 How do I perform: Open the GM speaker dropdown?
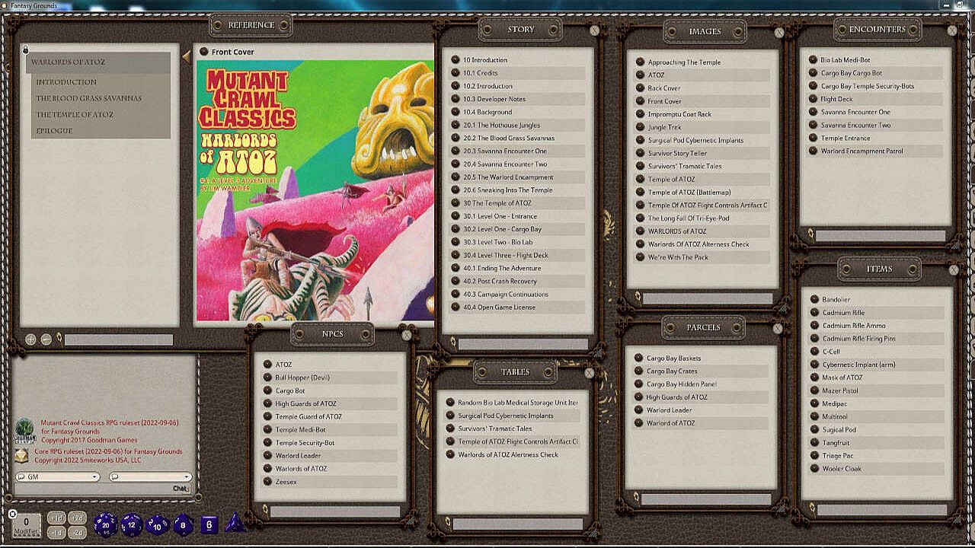click(57, 477)
